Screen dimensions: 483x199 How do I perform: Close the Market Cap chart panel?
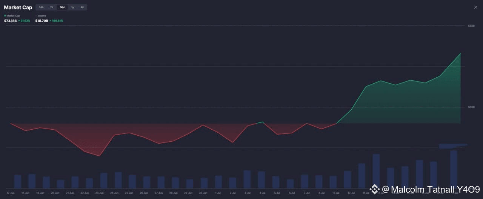[x=475, y=7]
